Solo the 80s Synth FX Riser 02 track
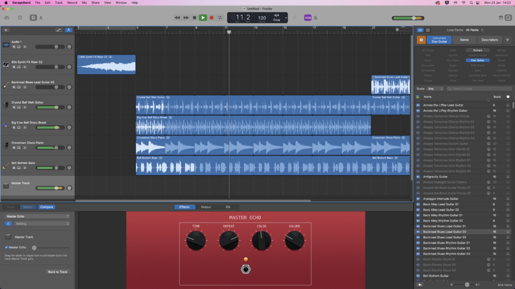This screenshot has height=289, width=515. [x=19, y=67]
